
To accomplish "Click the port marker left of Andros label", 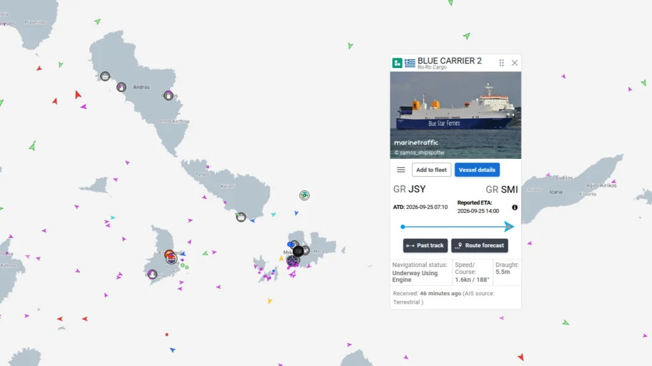I will point(121,87).
